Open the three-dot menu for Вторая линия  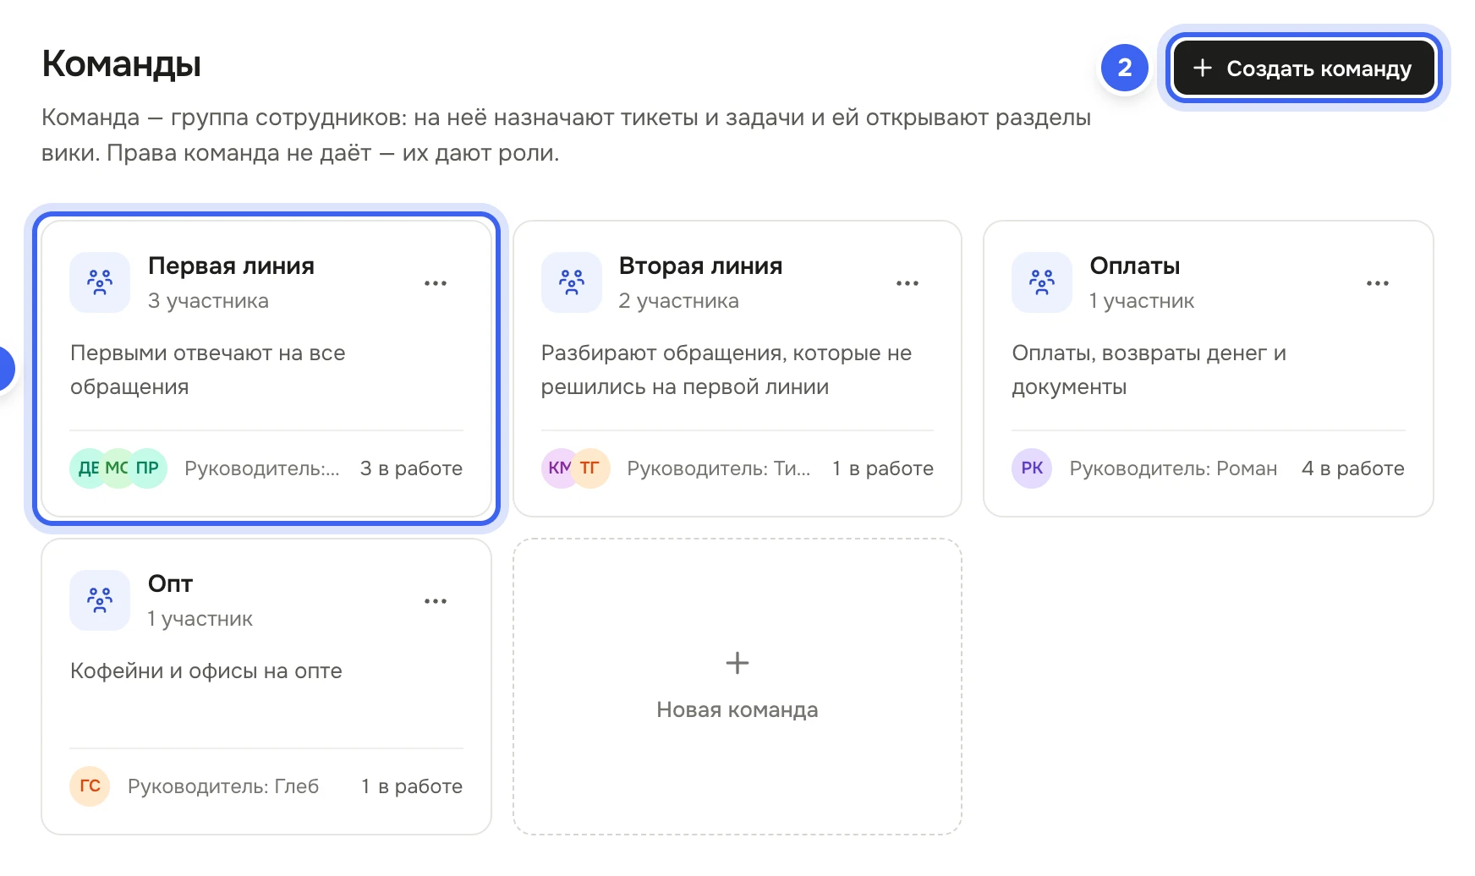click(x=907, y=283)
